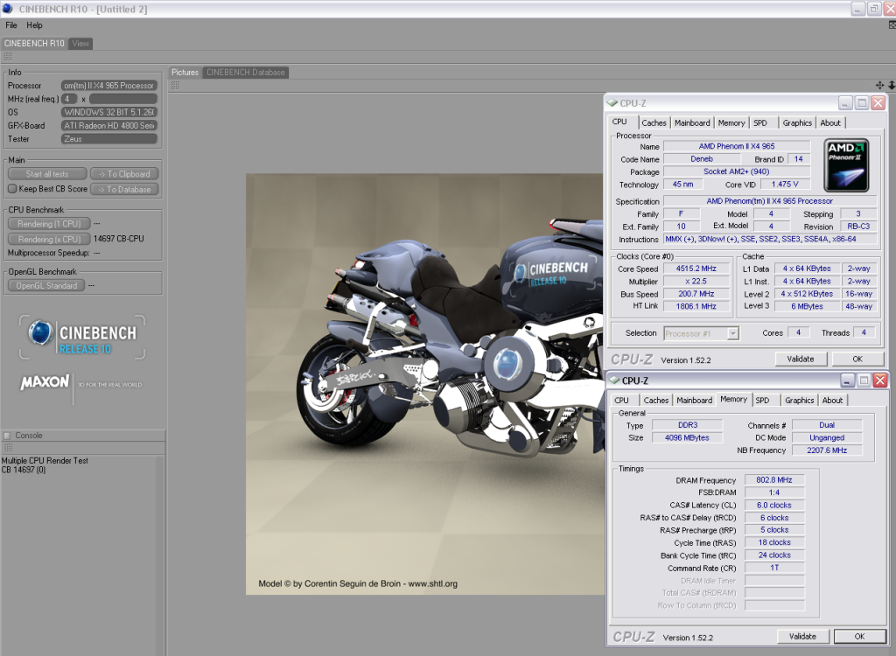
Task: Click the grip handle below the Pictures tab
Action: (x=175, y=85)
